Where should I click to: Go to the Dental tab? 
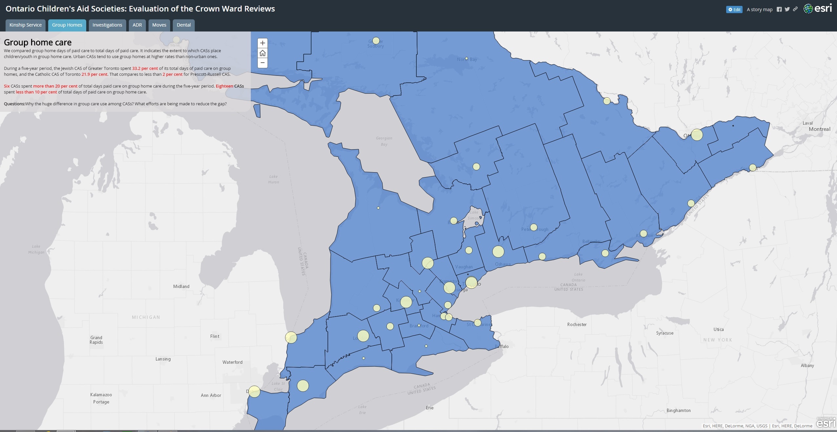point(184,25)
